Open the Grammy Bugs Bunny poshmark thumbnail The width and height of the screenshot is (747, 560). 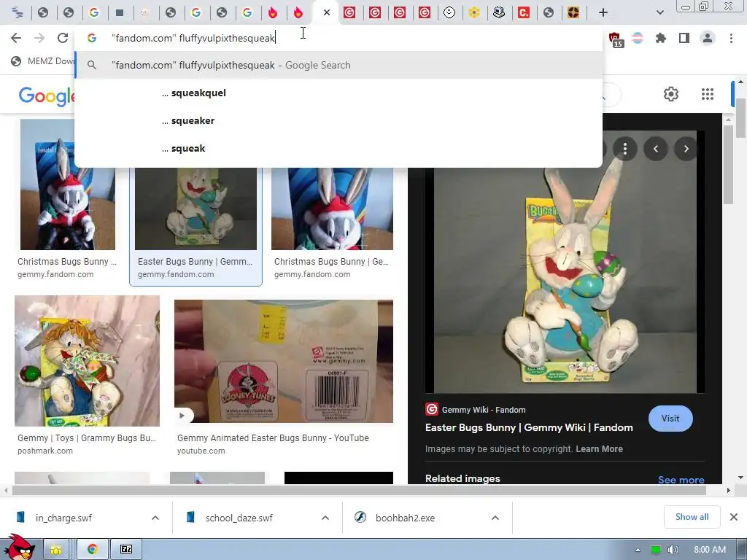tap(88, 360)
